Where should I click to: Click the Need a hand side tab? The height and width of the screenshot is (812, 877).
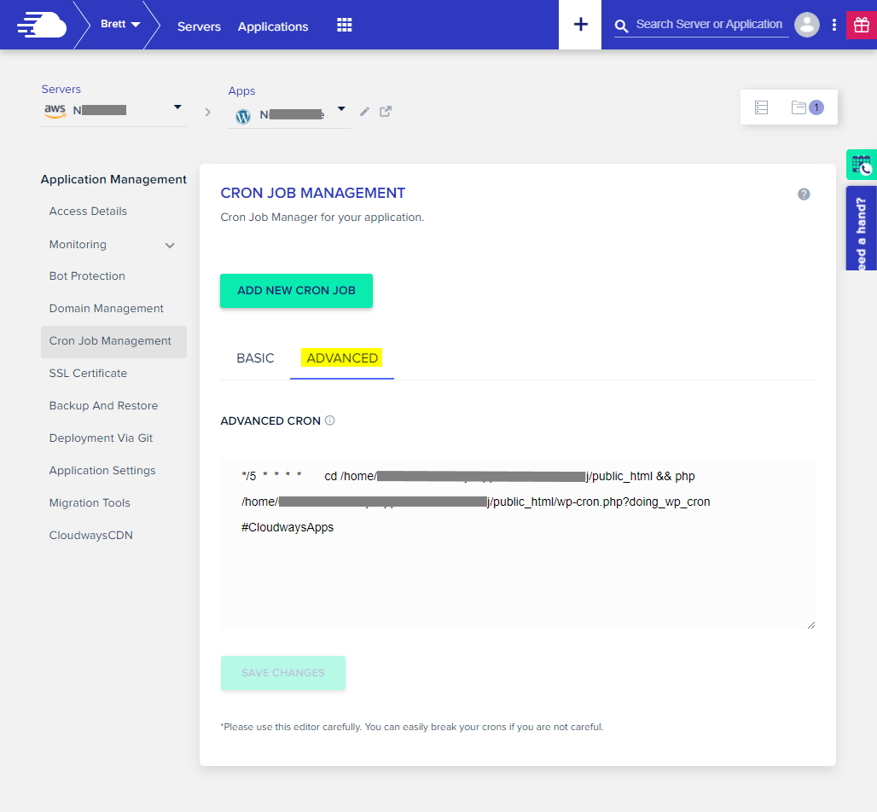862,229
